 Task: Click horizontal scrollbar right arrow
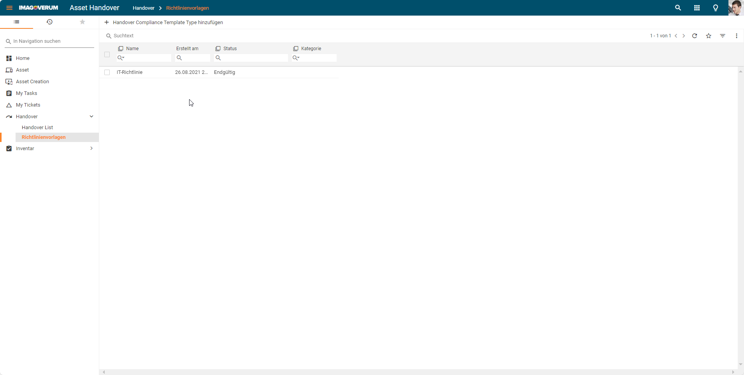click(x=733, y=372)
